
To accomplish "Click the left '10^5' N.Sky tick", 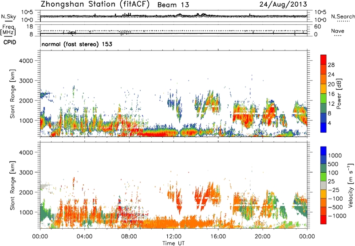I will coord(27,12).
